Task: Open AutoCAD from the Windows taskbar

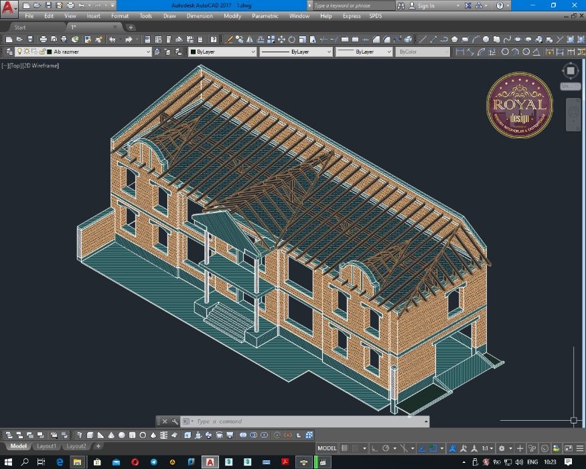Action: click(210, 462)
